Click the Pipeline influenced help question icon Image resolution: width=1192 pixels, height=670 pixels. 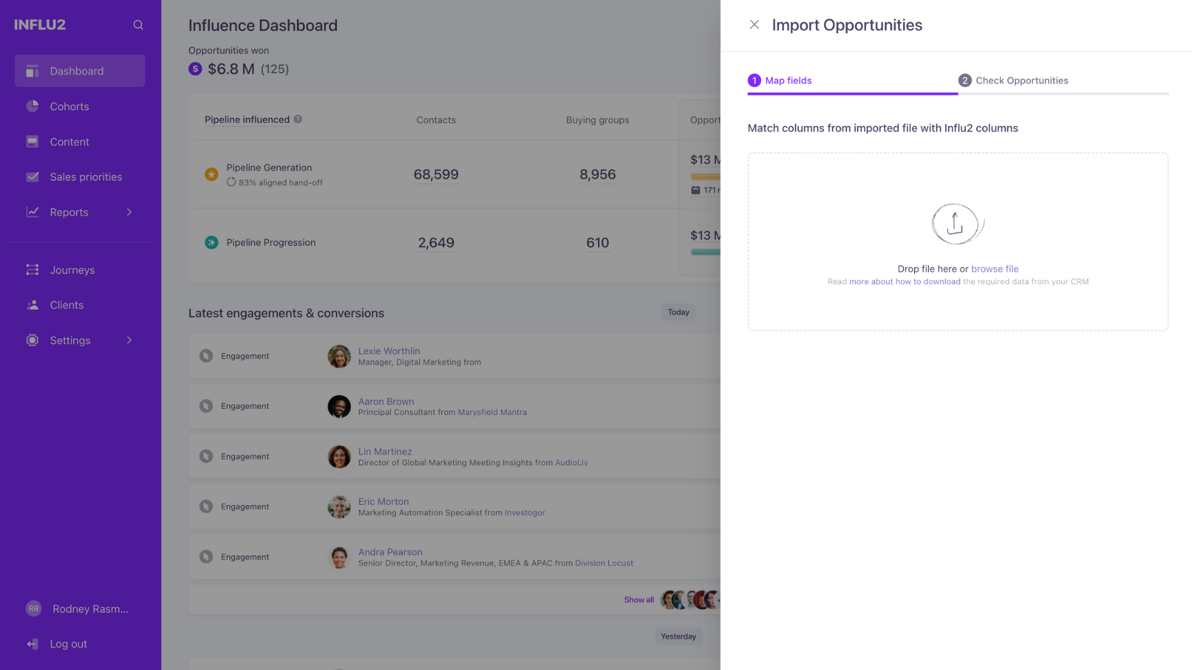tap(298, 119)
